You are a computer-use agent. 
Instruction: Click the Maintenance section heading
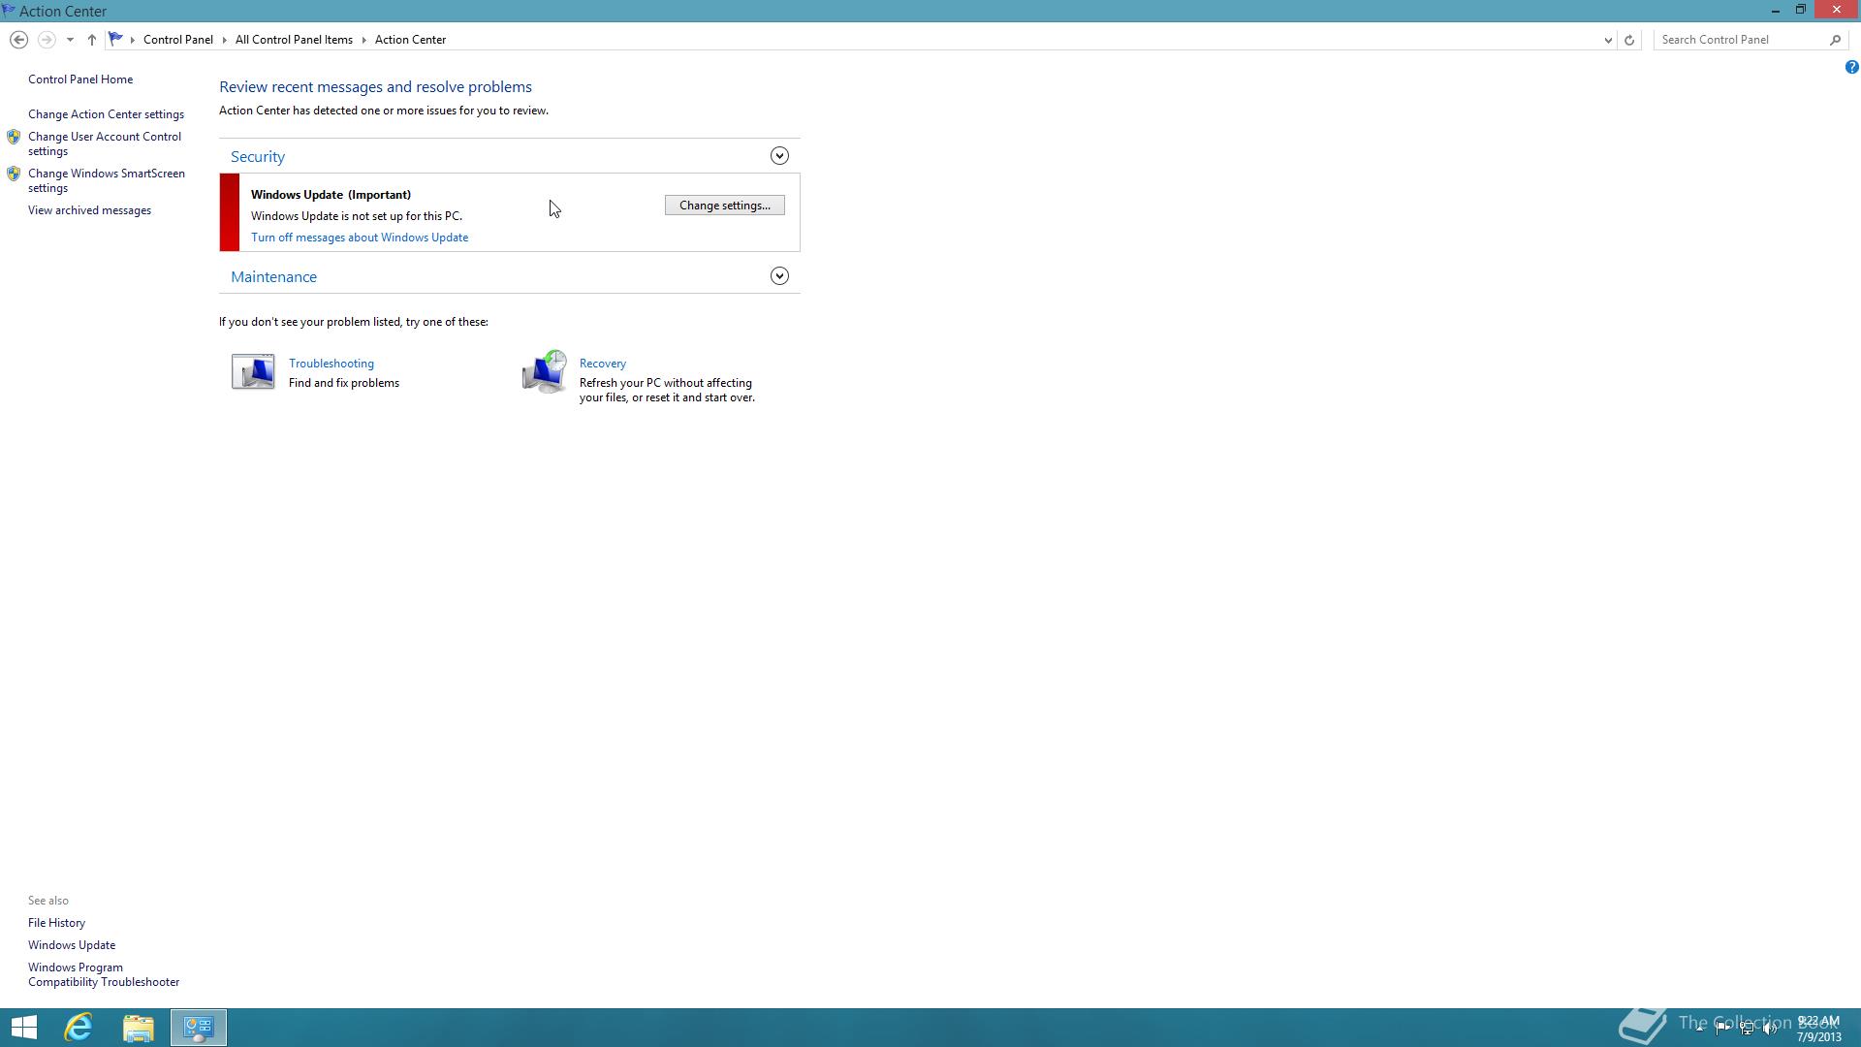tap(273, 277)
